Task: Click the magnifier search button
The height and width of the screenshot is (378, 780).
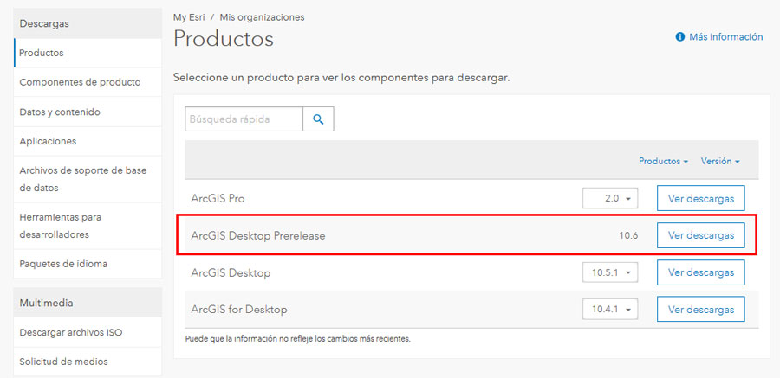Action: click(318, 119)
